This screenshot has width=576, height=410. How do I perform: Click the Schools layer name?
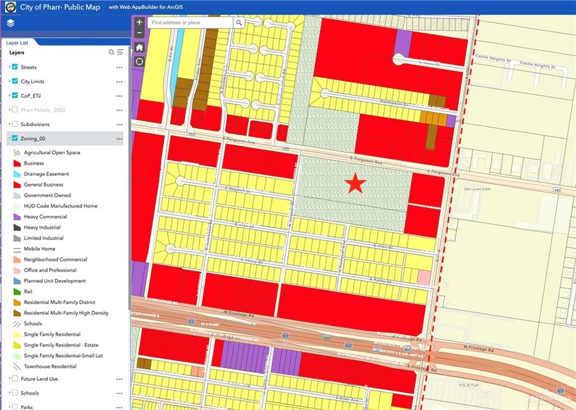[29, 393]
